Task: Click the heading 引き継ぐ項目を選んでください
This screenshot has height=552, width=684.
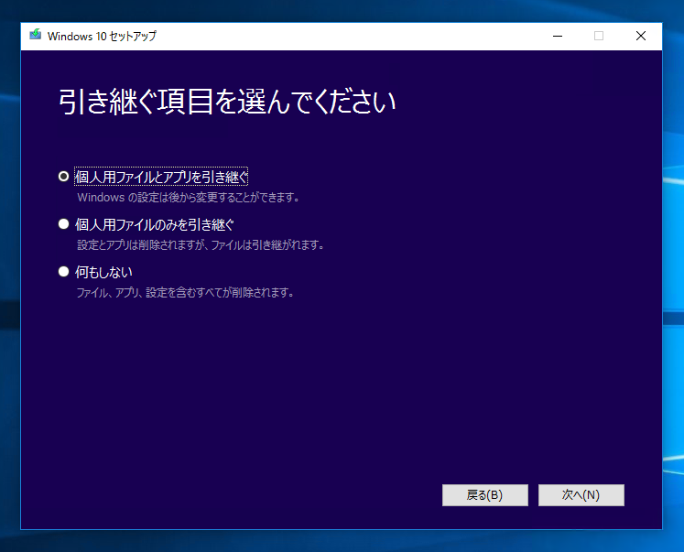Action: (x=227, y=102)
